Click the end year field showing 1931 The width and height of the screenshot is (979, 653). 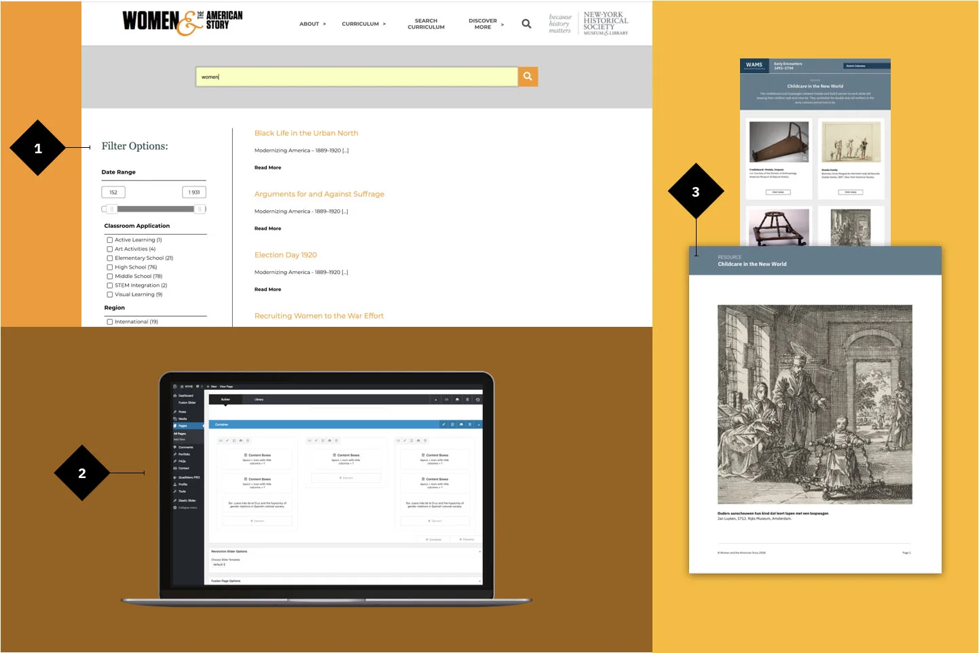click(x=194, y=193)
